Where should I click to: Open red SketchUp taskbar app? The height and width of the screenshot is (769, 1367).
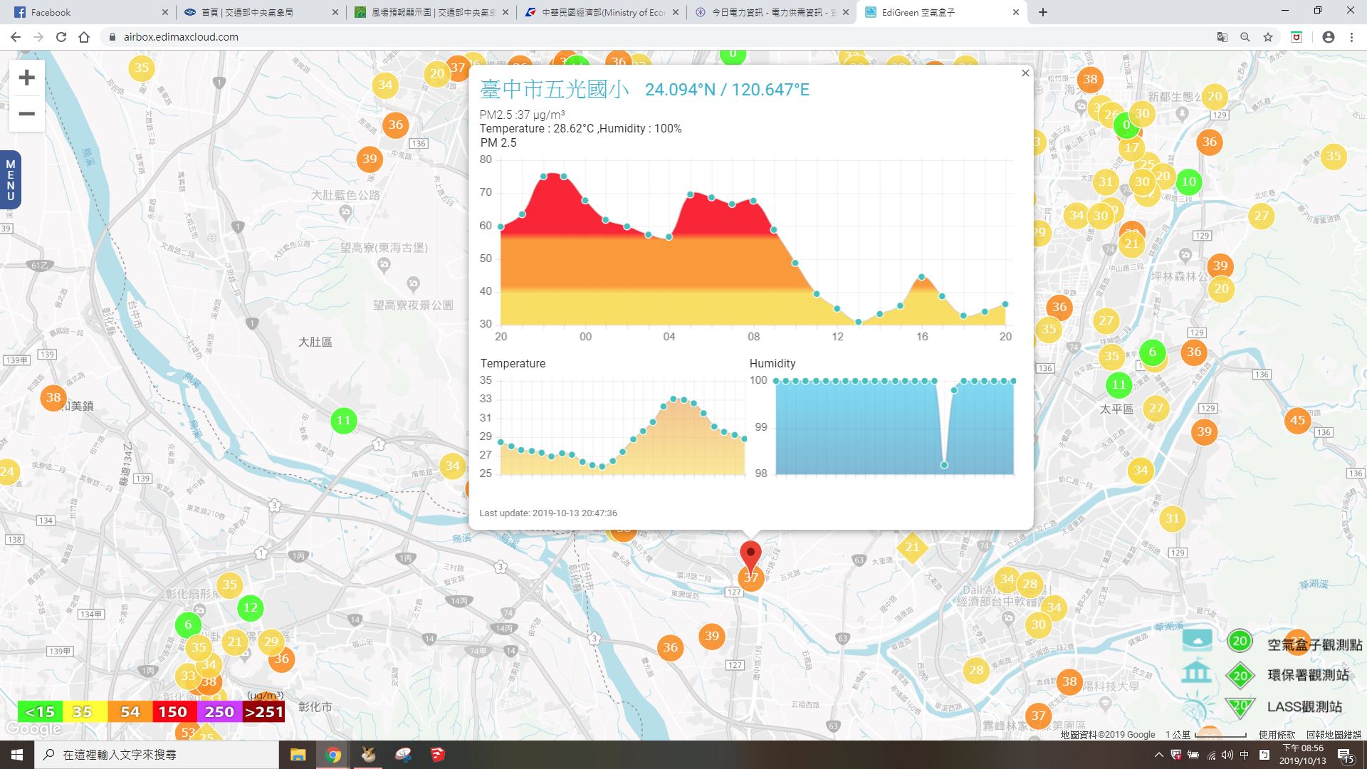coord(438,755)
